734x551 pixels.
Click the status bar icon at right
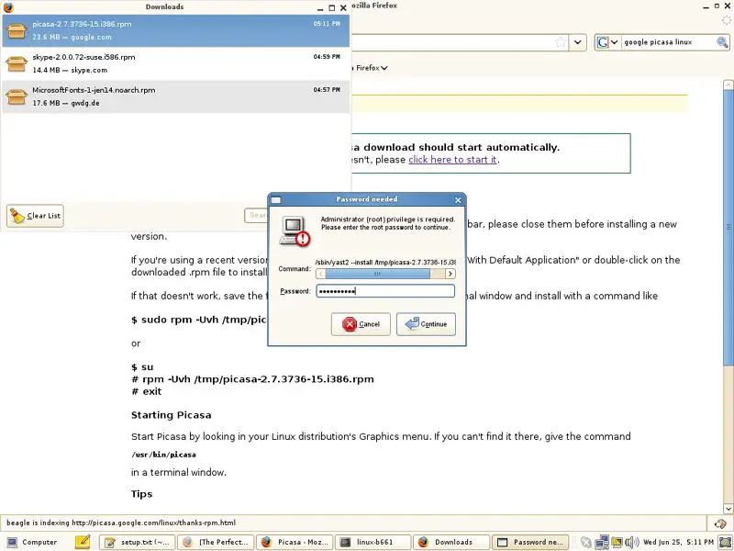tap(720, 523)
